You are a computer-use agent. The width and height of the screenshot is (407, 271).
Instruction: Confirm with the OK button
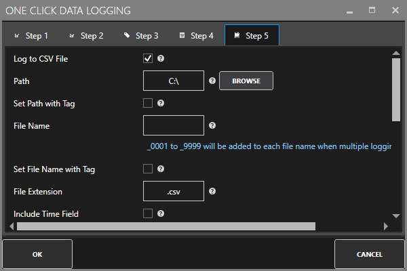tap(37, 255)
